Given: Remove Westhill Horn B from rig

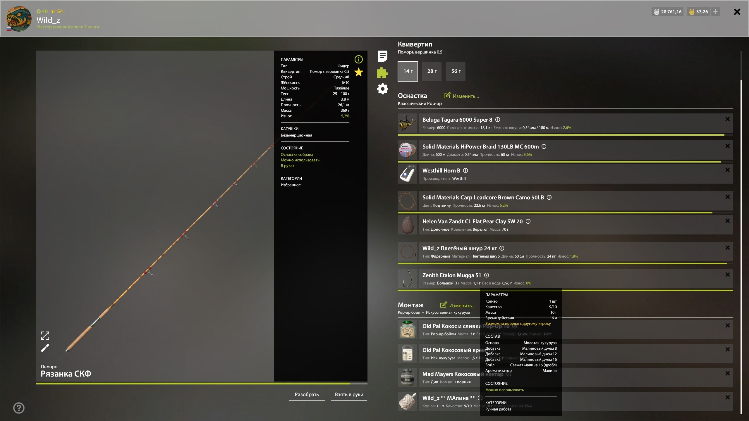Looking at the screenshot, I should coord(727,170).
